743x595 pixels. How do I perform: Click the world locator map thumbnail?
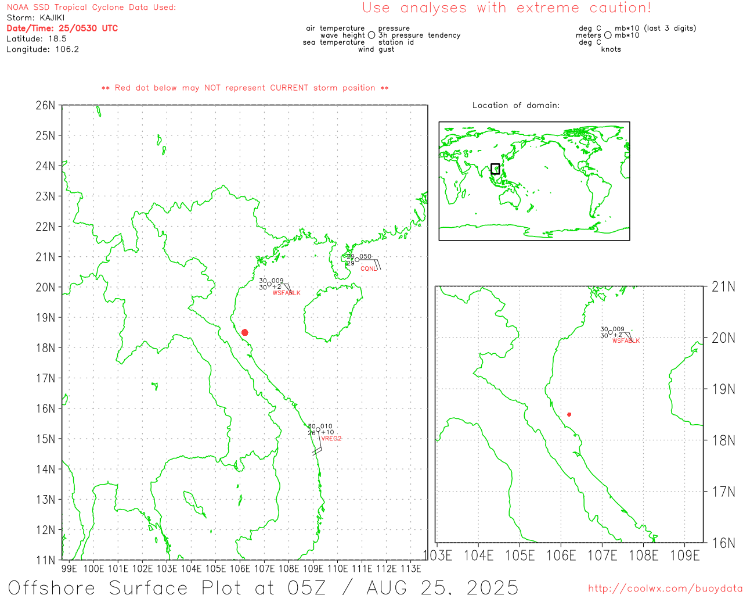tap(534, 181)
